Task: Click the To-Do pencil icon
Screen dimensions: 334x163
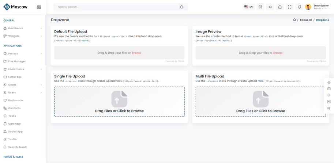Action: coord(5,139)
